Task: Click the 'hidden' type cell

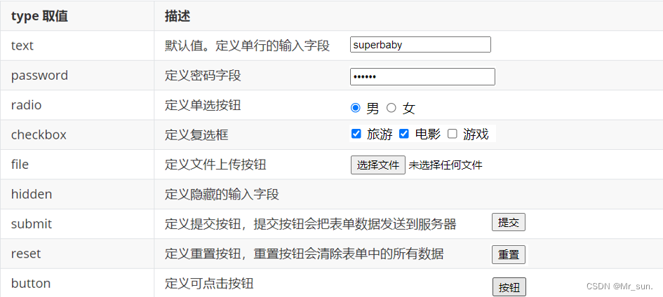Action: 77,195
